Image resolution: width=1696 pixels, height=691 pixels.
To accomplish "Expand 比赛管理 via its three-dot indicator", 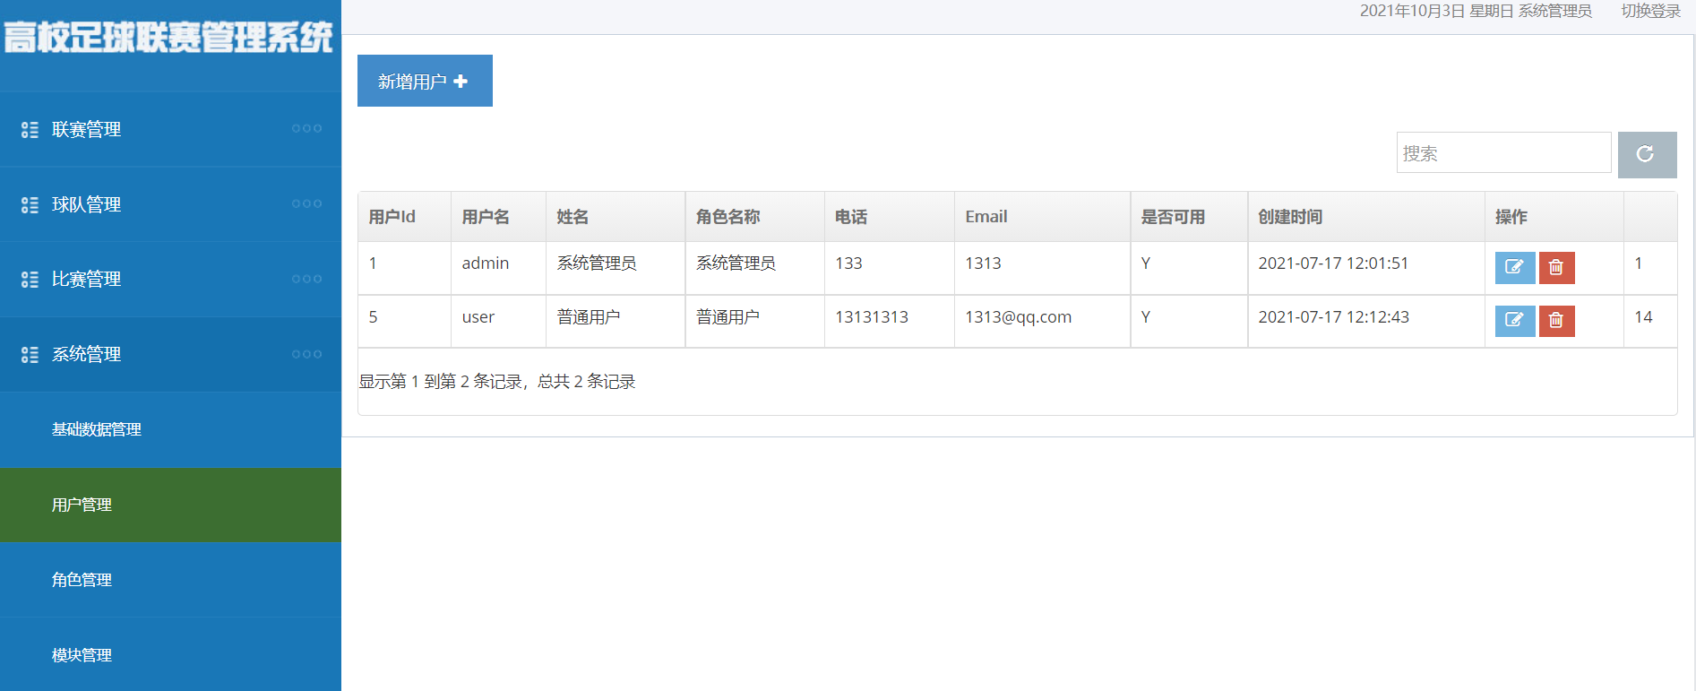I will (x=306, y=279).
